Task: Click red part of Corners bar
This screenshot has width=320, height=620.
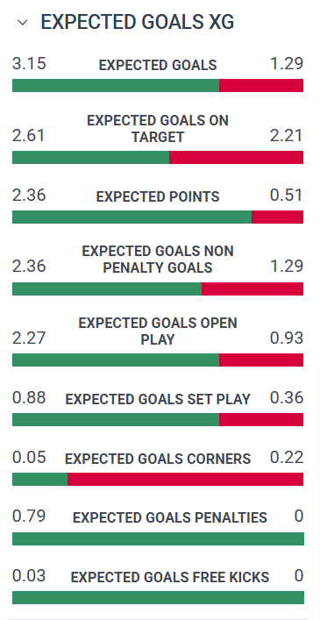Action: tap(185, 479)
